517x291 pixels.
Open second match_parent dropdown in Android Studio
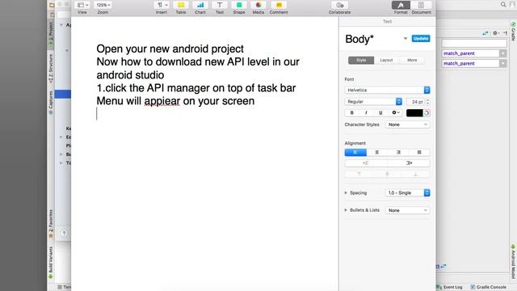(x=502, y=63)
